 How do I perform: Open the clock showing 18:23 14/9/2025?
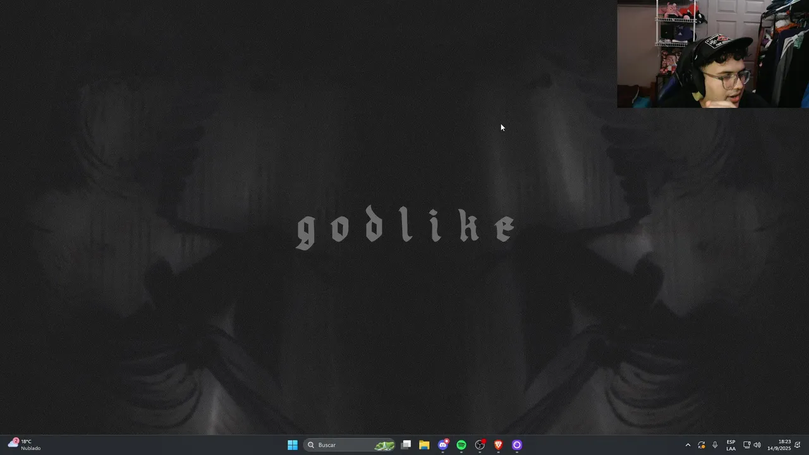click(x=779, y=445)
